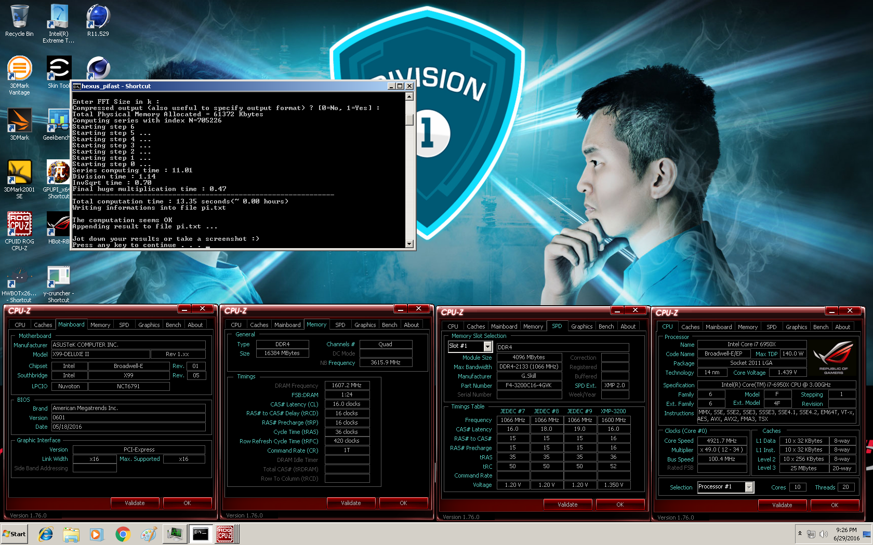The image size is (873, 545).
Task: Select the HBot-RB desktop shortcut
Action: coord(58,228)
